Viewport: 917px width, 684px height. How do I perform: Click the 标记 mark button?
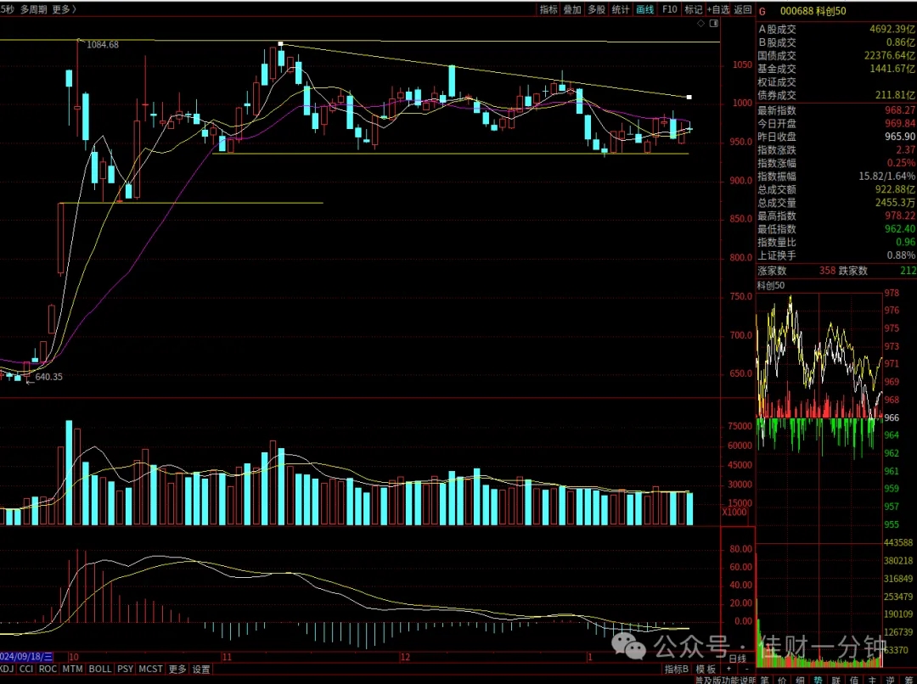click(694, 9)
